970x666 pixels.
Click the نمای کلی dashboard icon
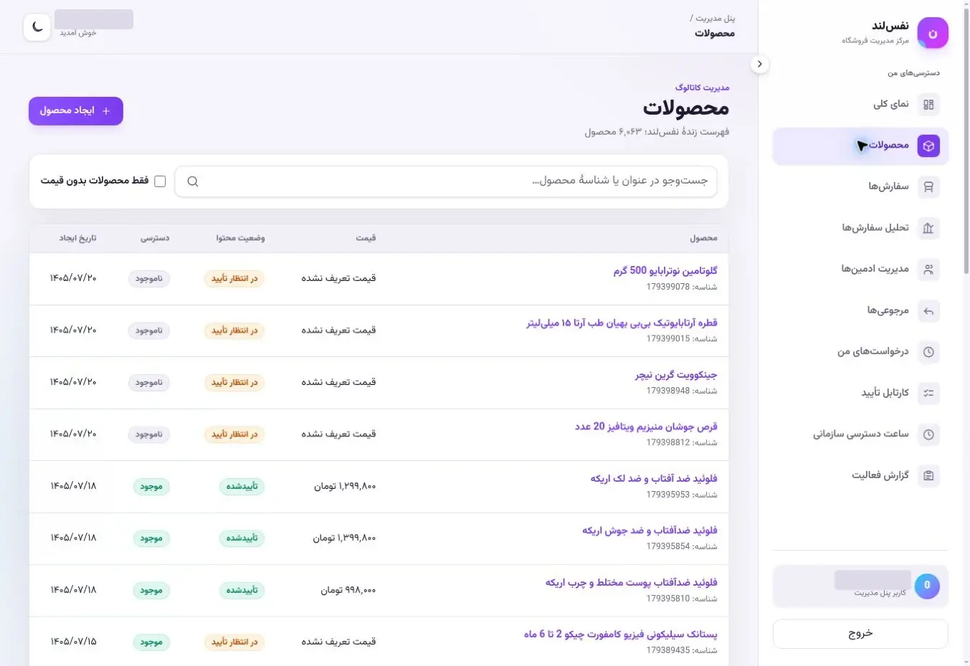click(928, 105)
